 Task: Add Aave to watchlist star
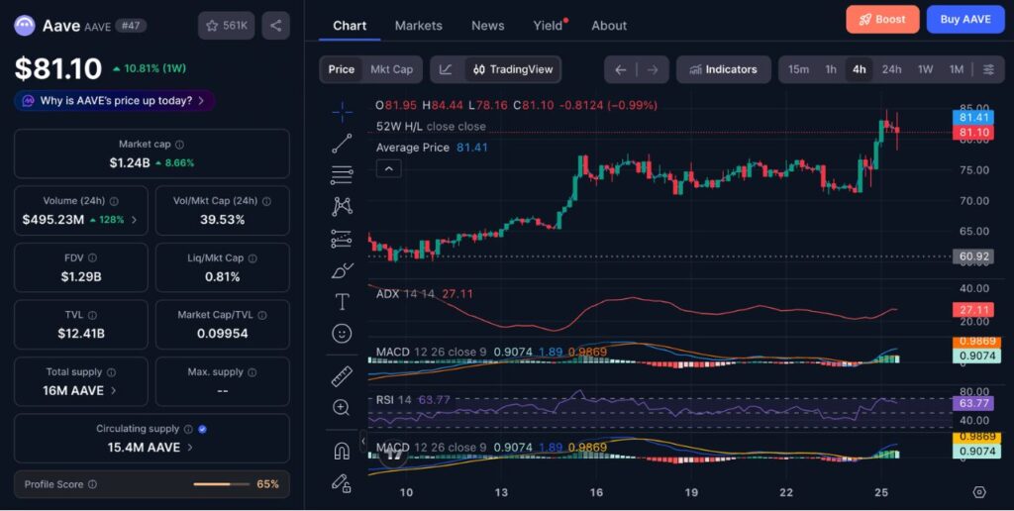click(x=227, y=25)
